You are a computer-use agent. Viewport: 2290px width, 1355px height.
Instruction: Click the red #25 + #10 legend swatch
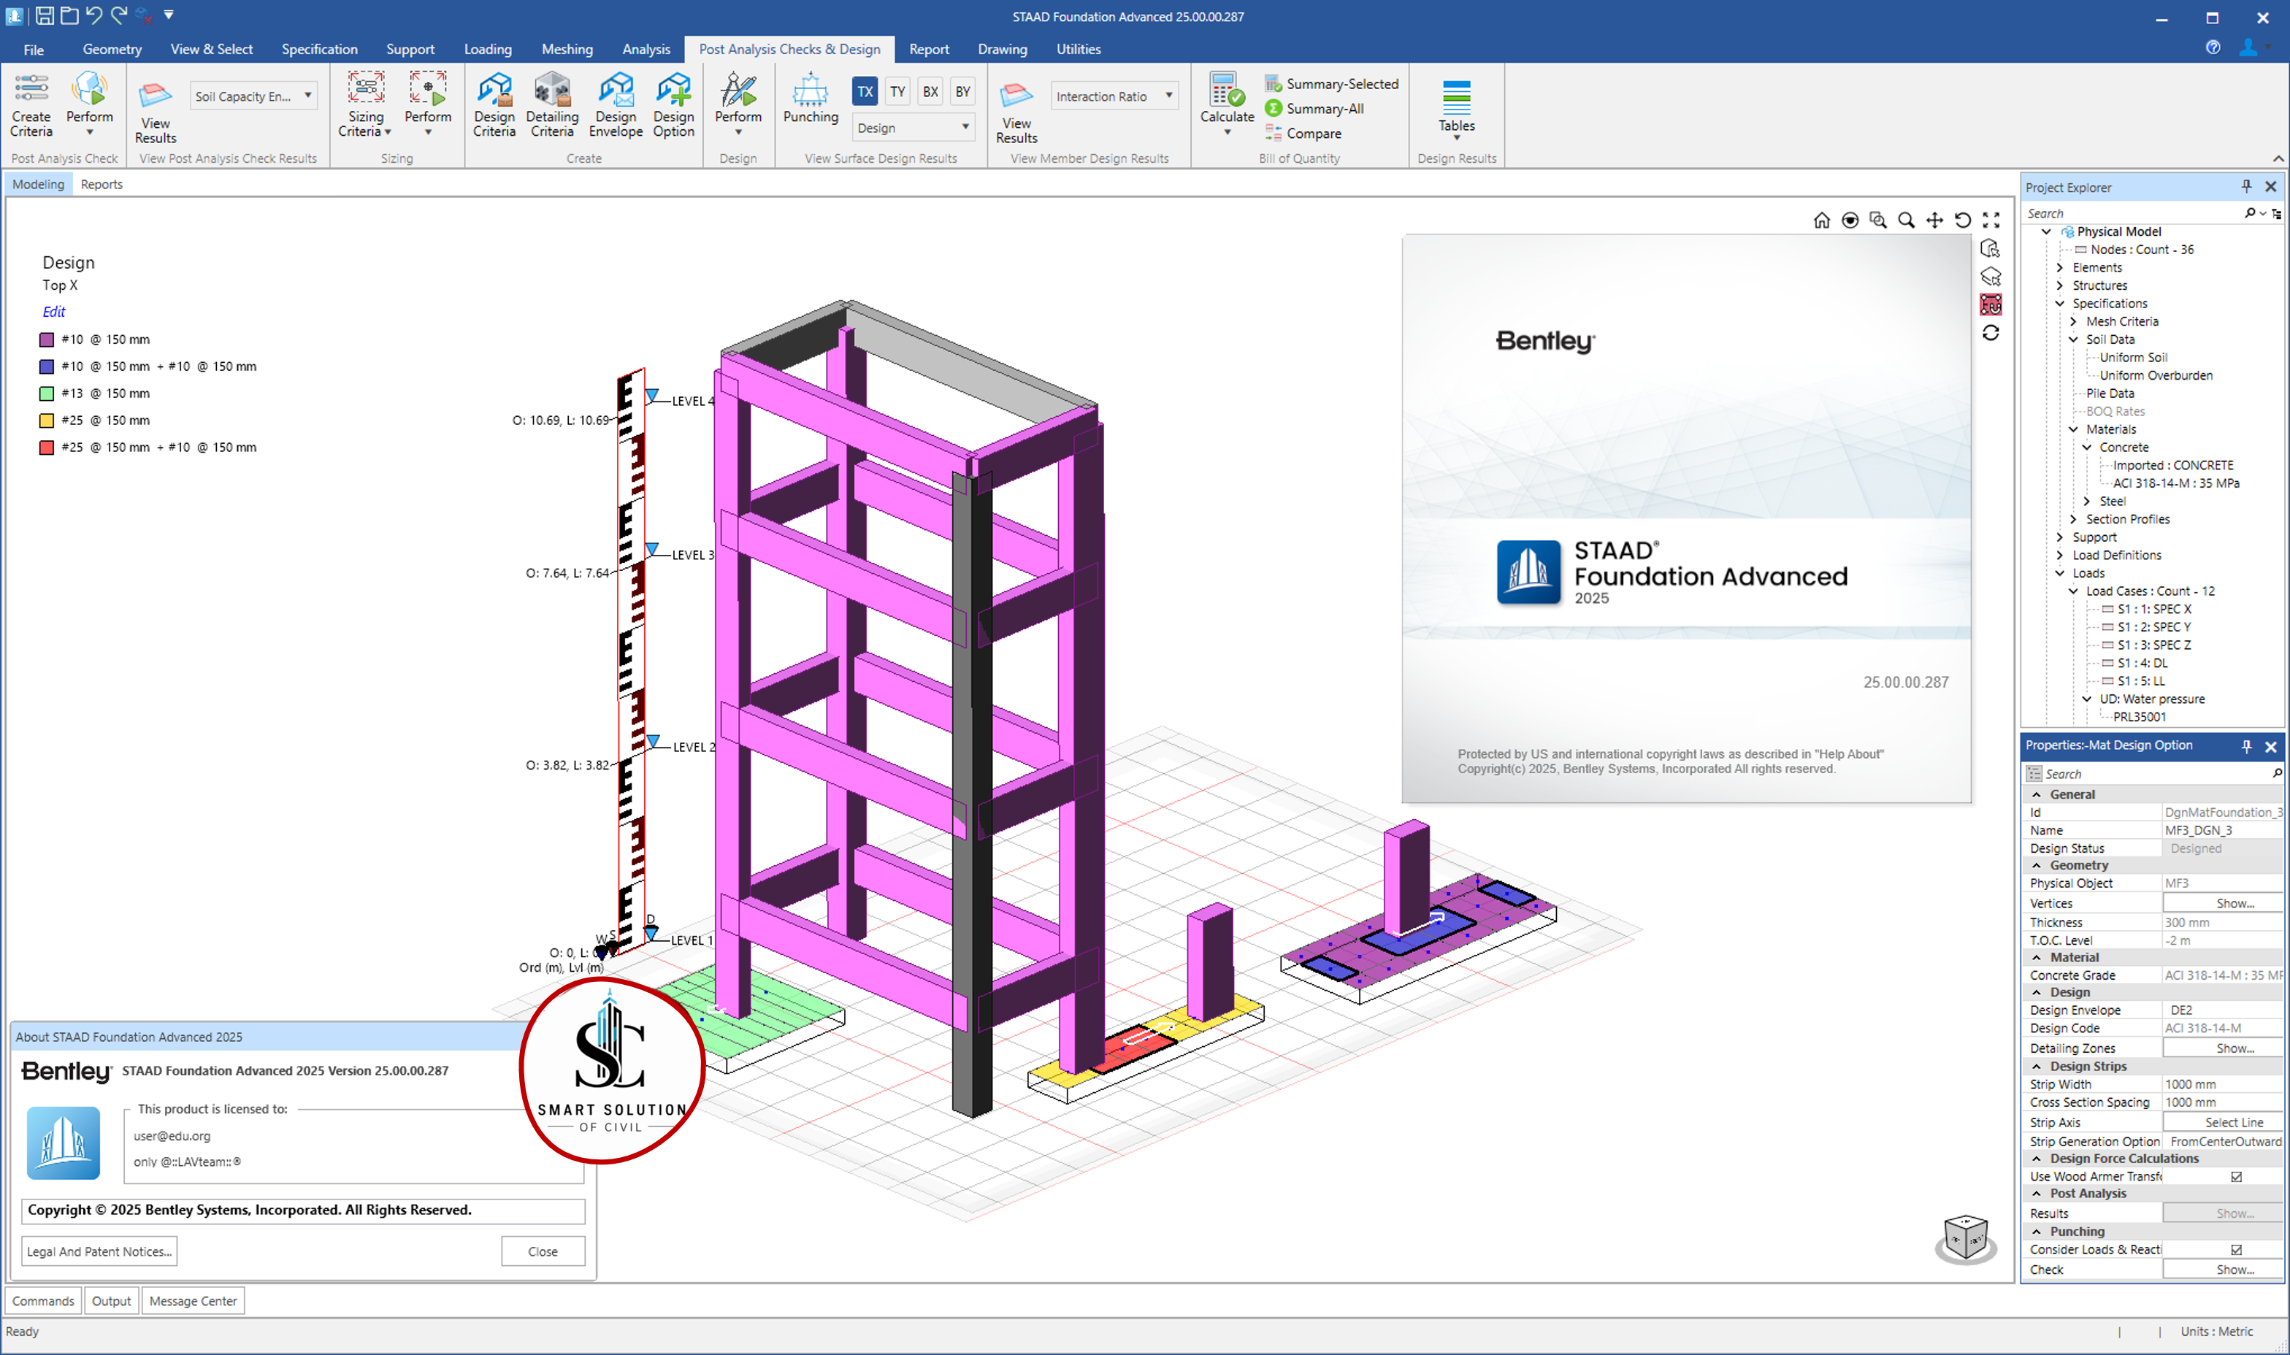click(x=47, y=448)
